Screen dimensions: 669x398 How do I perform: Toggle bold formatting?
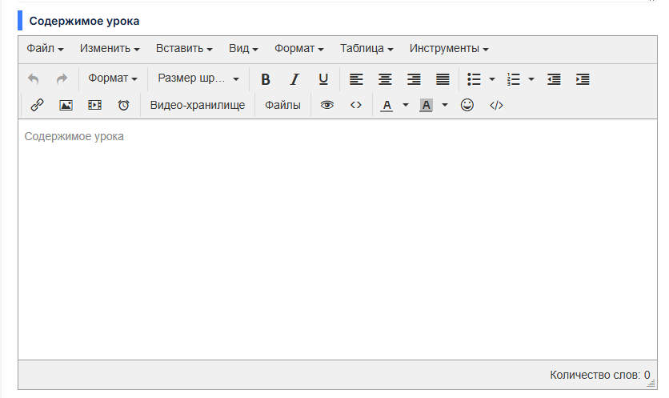pyautogui.click(x=266, y=79)
